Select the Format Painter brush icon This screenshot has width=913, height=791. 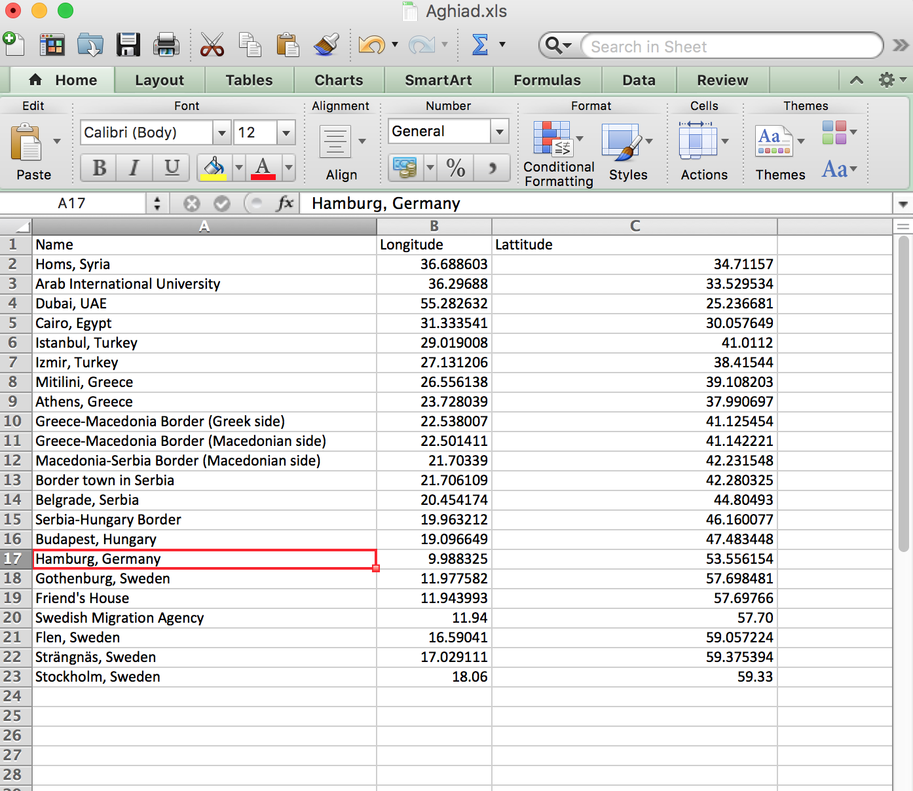[326, 45]
